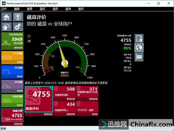This screenshot has height=131, width=174.
Task: Rerun the PassMark 5949 full test
Action: [x=18, y=48]
